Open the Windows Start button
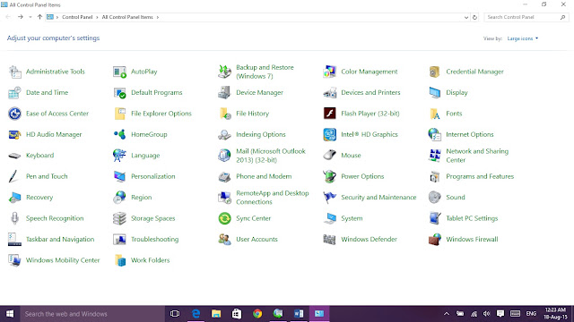The image size is (574, 322). 10,314
